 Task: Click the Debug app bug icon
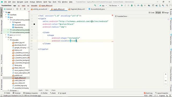click(132, 5)
